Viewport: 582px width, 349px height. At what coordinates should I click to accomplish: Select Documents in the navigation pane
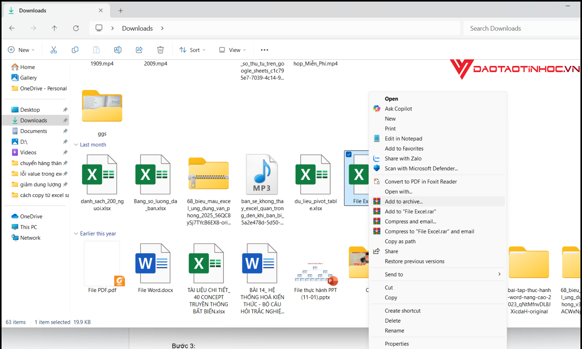click(34, 131)
